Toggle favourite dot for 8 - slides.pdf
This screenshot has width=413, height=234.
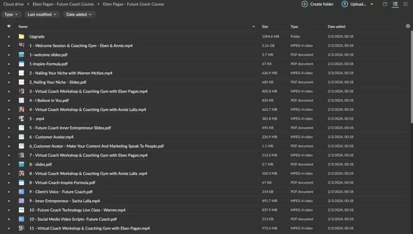(9, 164)
